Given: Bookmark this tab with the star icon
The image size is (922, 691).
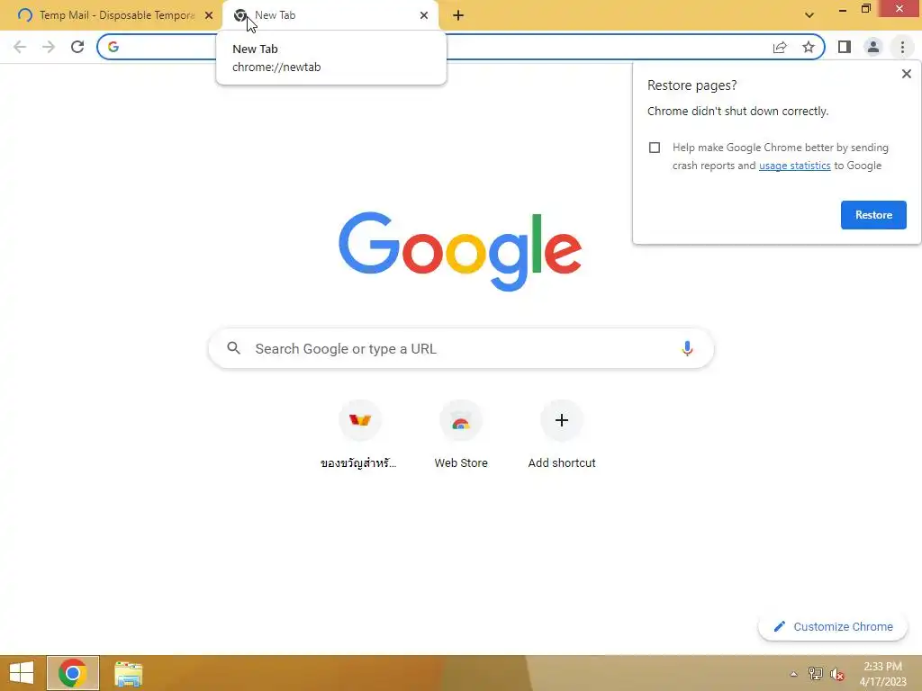Looking at the screenshot, I should (809, 47).
